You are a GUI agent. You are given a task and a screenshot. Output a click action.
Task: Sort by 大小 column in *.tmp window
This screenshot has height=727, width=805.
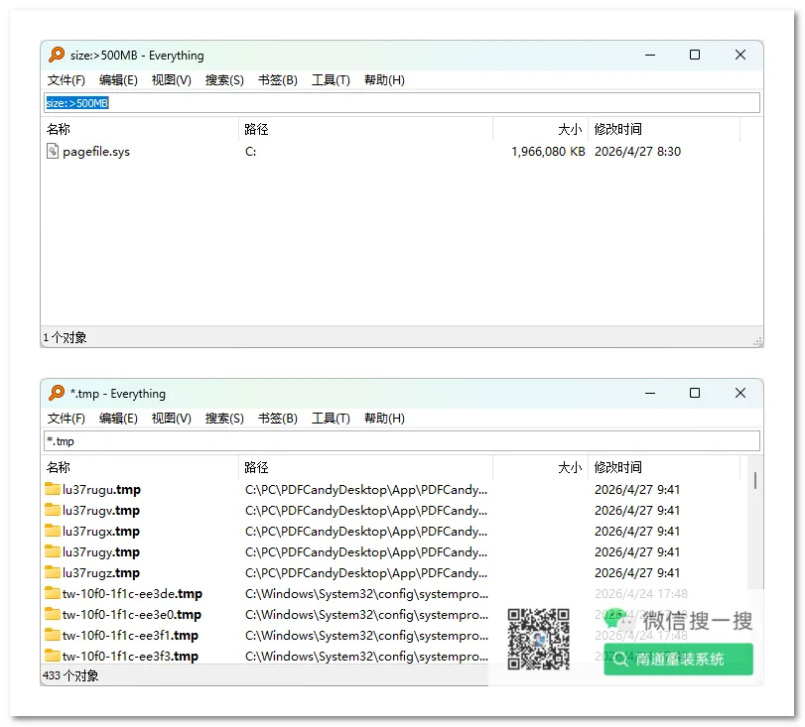(540, 467)
